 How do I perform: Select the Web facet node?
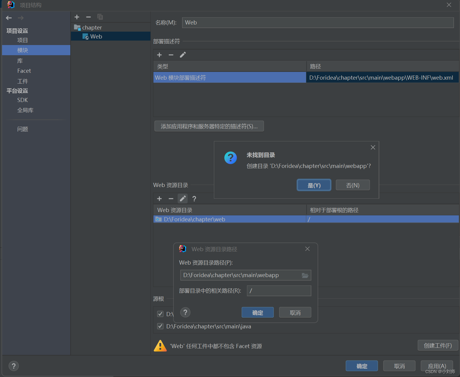point(111,36)
